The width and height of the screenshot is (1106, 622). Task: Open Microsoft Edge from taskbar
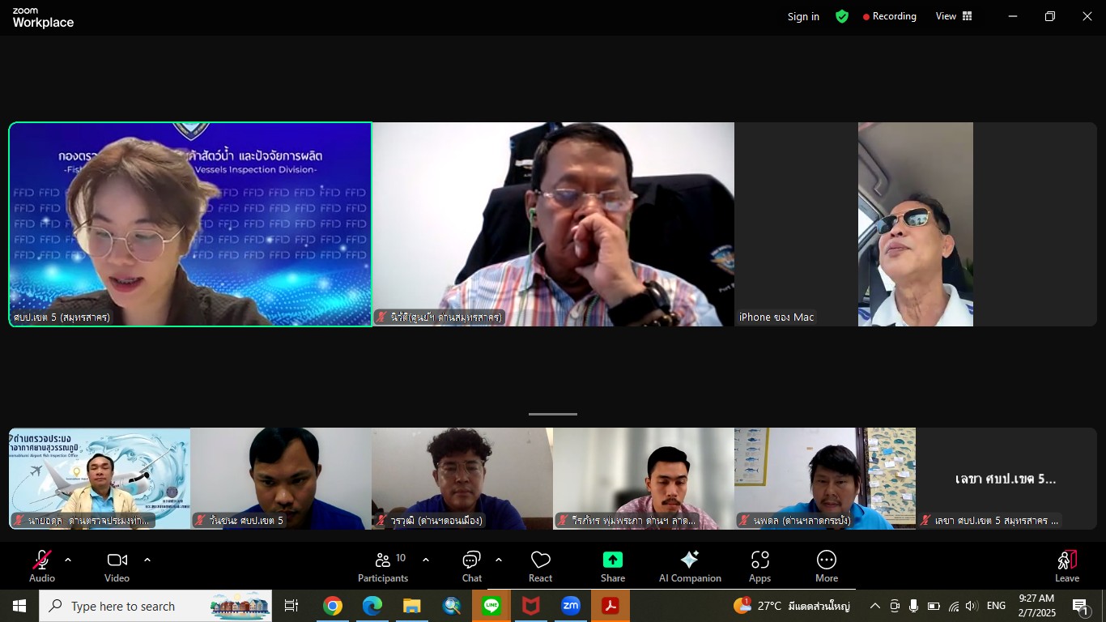click(372, 606)
